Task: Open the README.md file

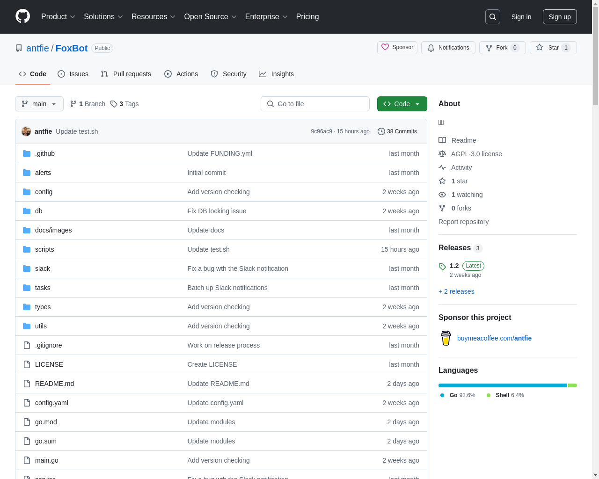Action: [x=54, y=384]
